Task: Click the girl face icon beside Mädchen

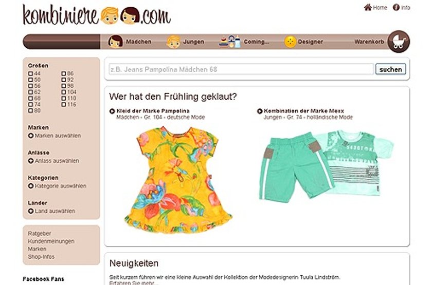Action: (115, 42)
